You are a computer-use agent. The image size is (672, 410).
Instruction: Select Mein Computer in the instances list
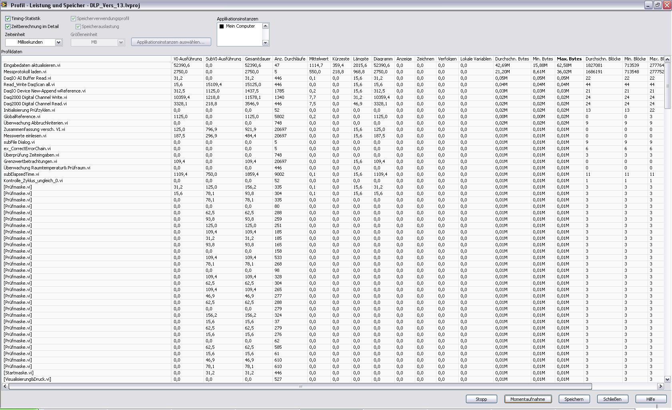tap(240, 26)
